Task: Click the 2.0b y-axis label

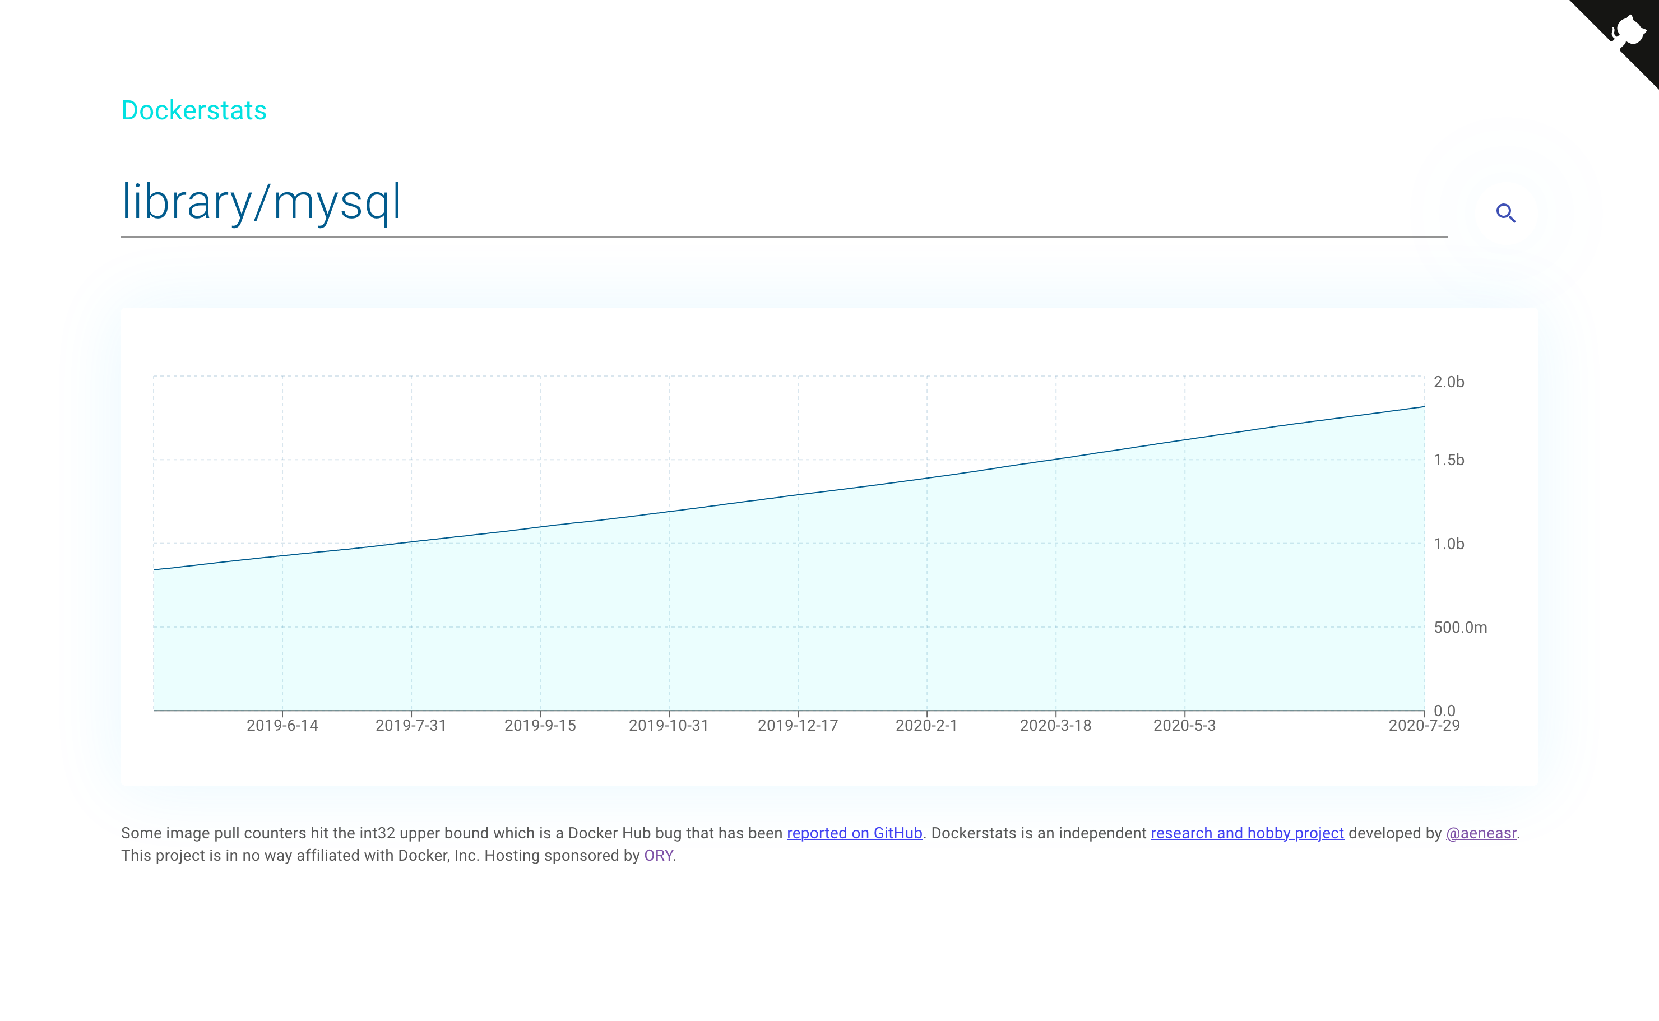Action: (1448, 382)
